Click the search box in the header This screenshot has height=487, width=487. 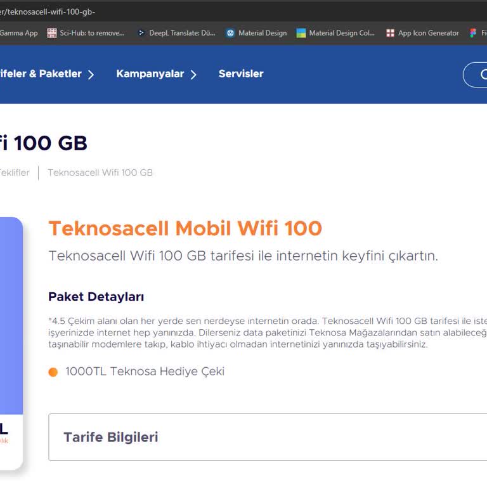point(476,74)
